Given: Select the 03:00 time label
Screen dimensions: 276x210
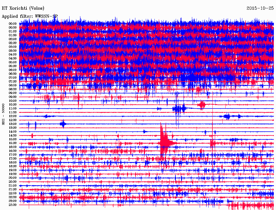Looking at the screenshot, I should click(x=13, y=47).
